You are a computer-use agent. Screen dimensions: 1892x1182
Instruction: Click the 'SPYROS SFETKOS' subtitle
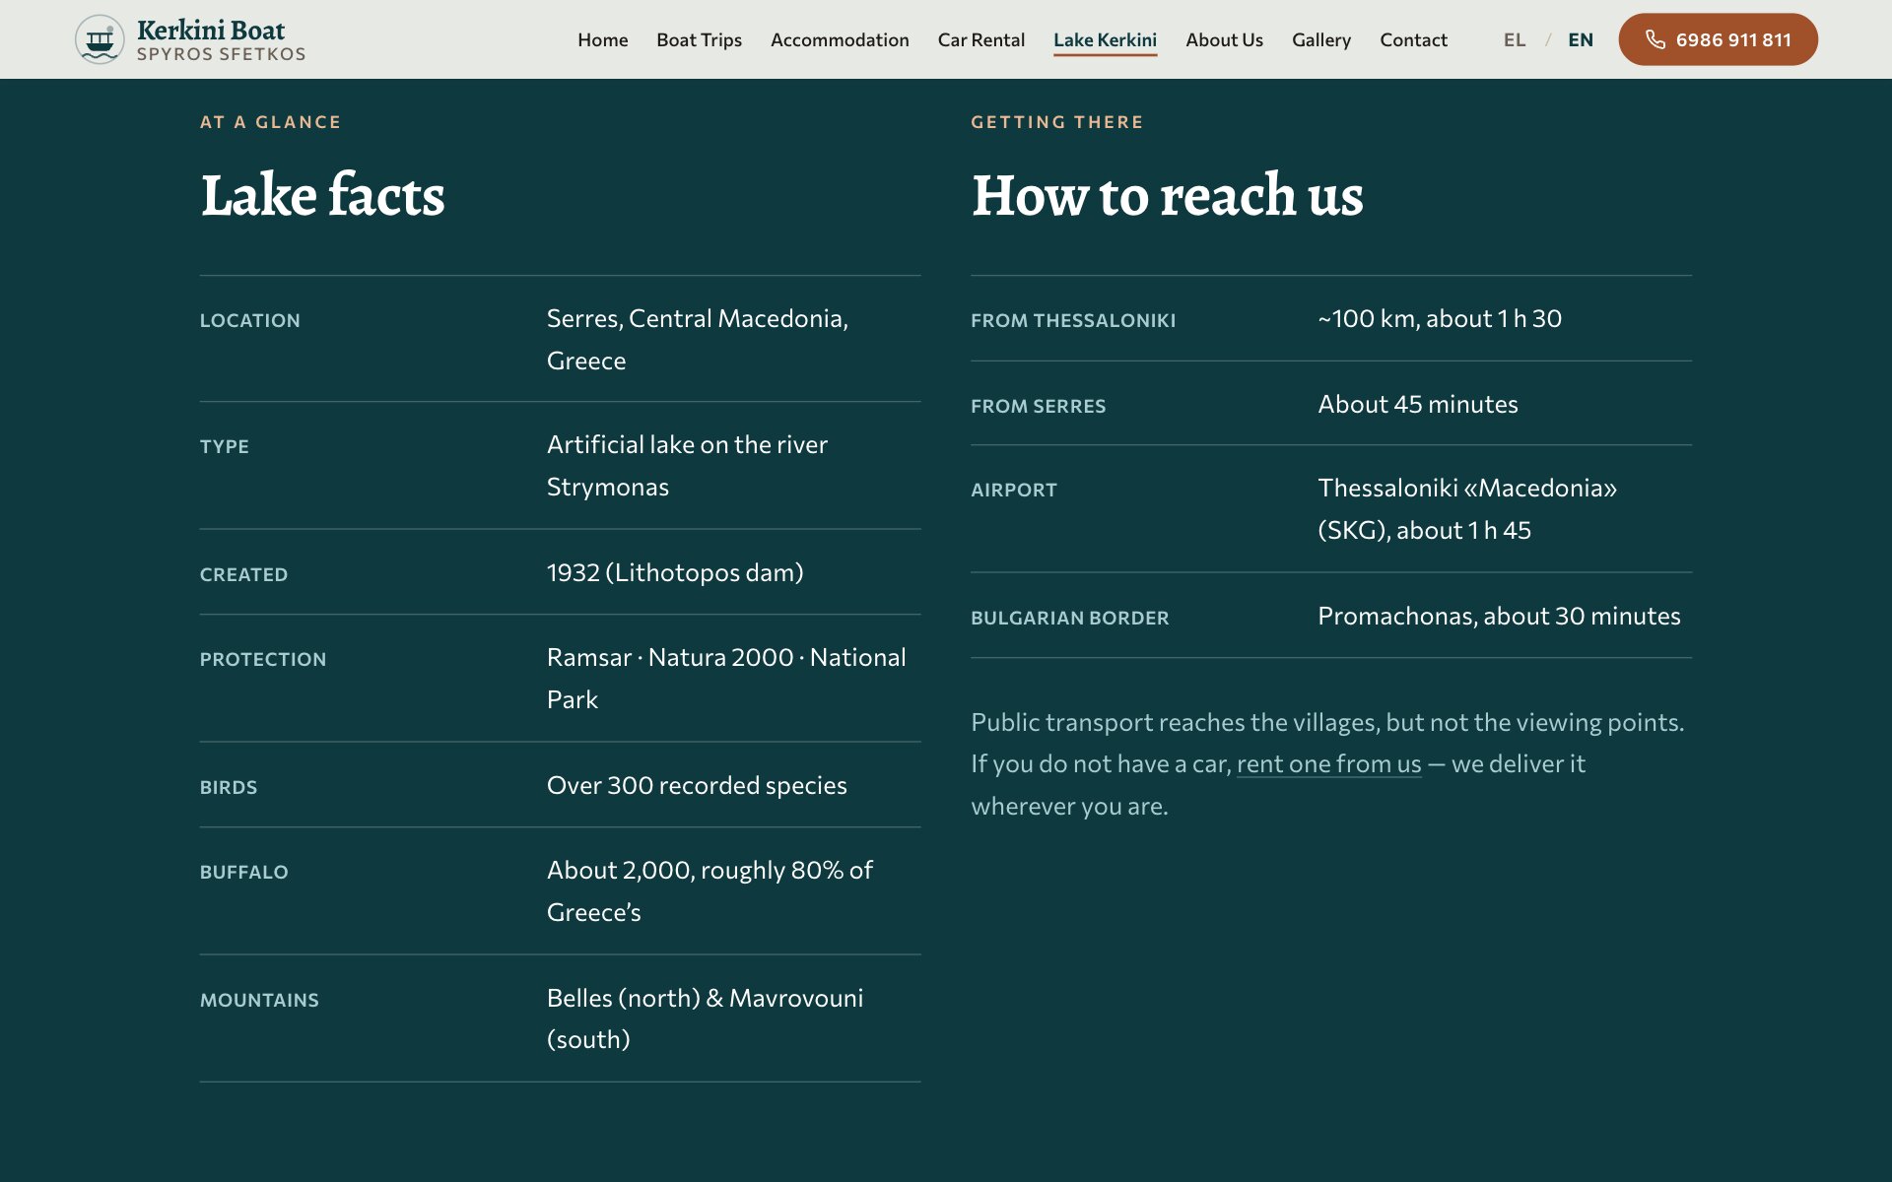pyautogui.click(x=221, y=54)
